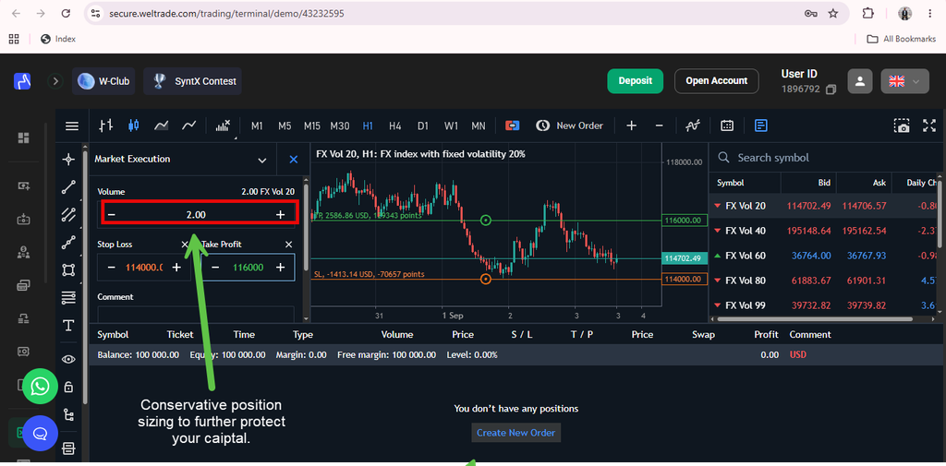Click the green Deposit button

[635, 81]
